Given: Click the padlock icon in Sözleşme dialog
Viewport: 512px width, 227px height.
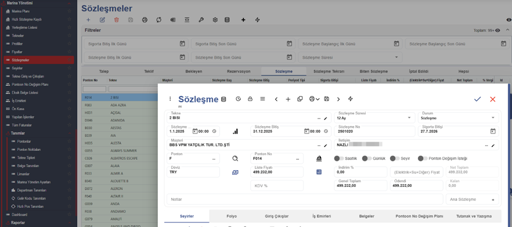Looking at the screenshot, I should point(250,99).
